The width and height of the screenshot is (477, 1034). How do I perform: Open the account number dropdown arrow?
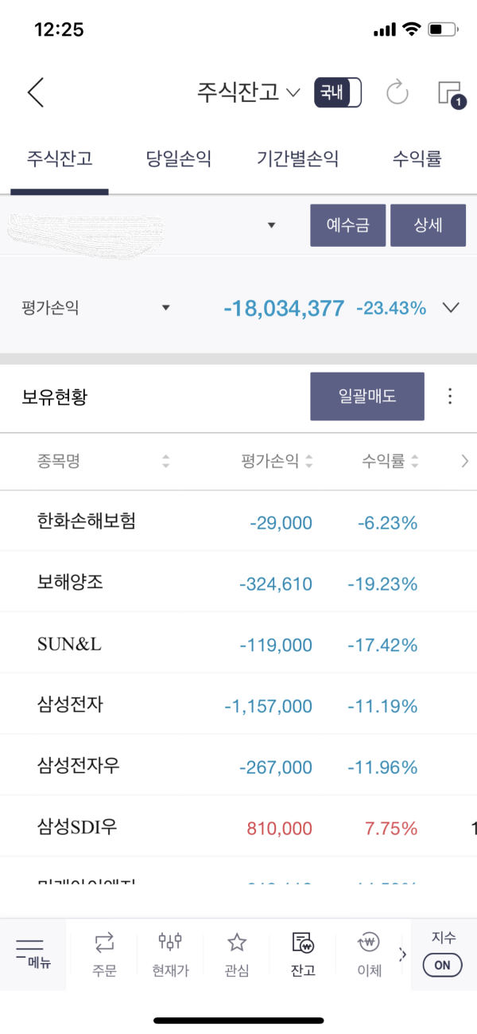point(271,225)
